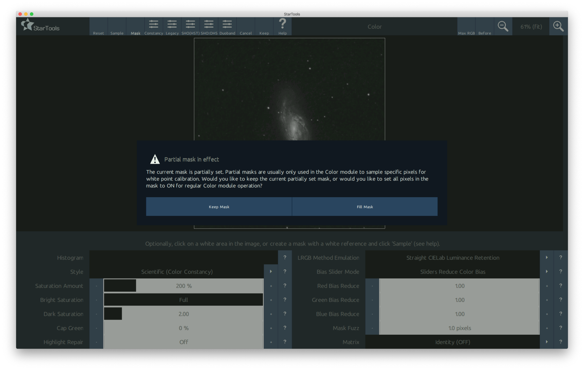584x370 pixels.
Task: Zoom out with magnifier minus icon
Action: (503, 26)
